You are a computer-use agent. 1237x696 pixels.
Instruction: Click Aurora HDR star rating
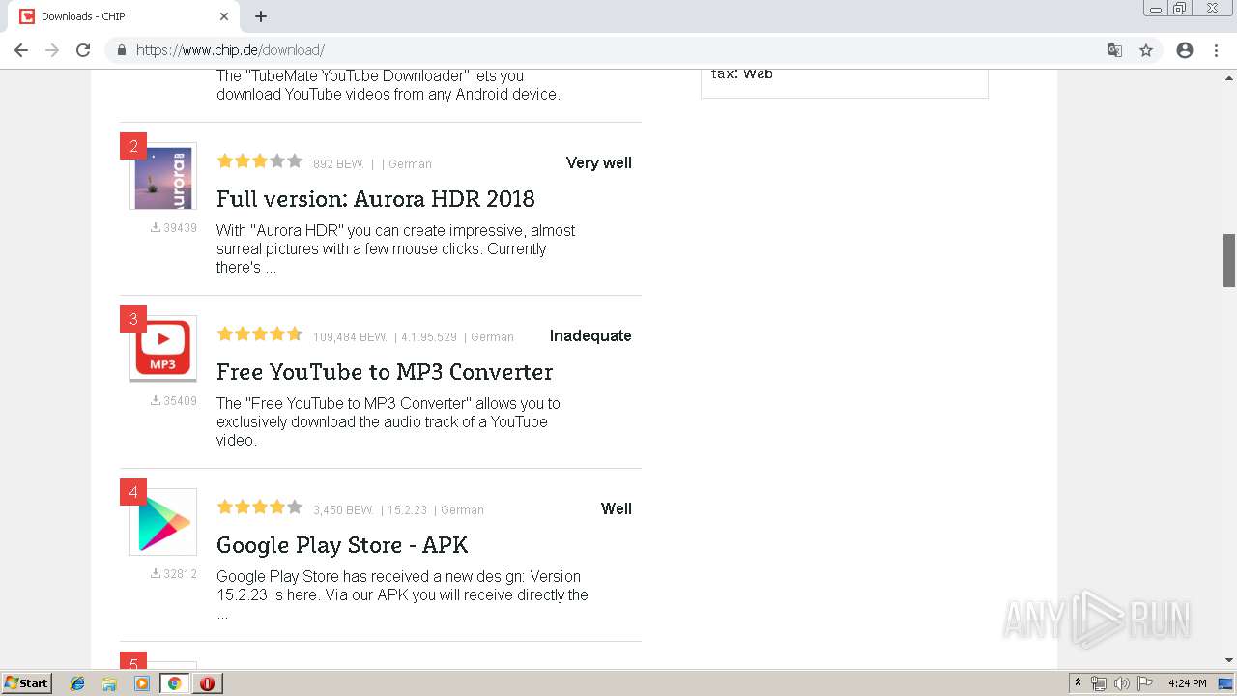tap(260, 161)
